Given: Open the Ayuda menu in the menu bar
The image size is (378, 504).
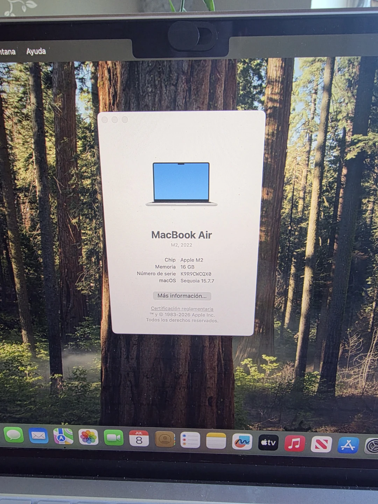Looking at the screenshot, I should 36,51.
